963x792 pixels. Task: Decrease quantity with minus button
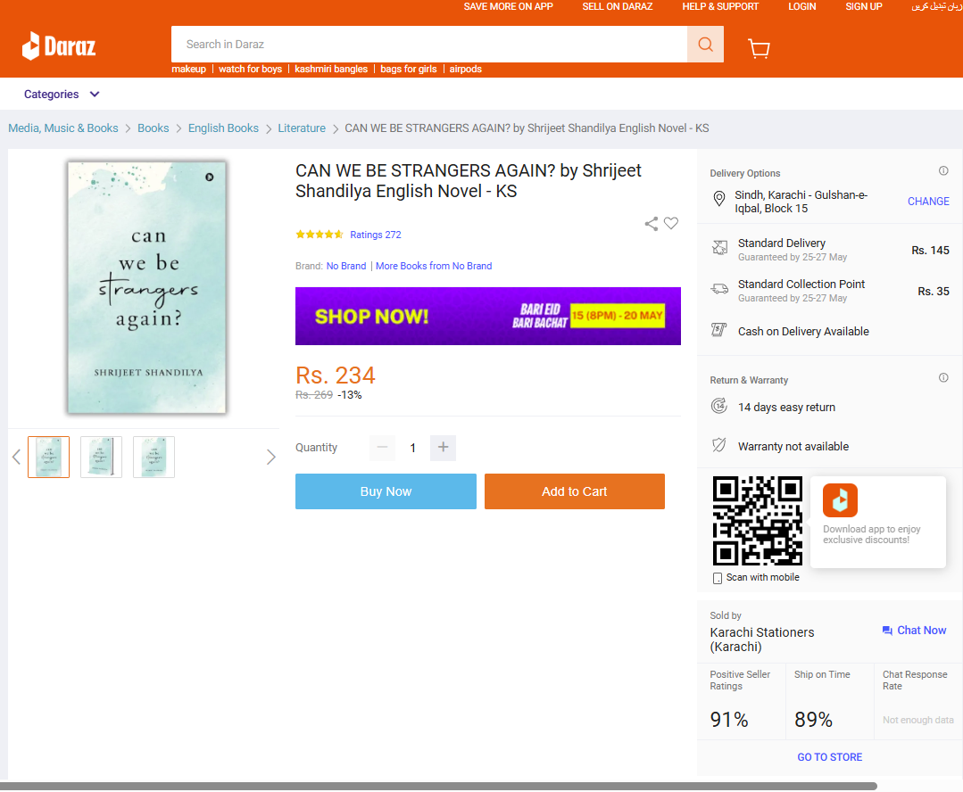tap(382, 448)
